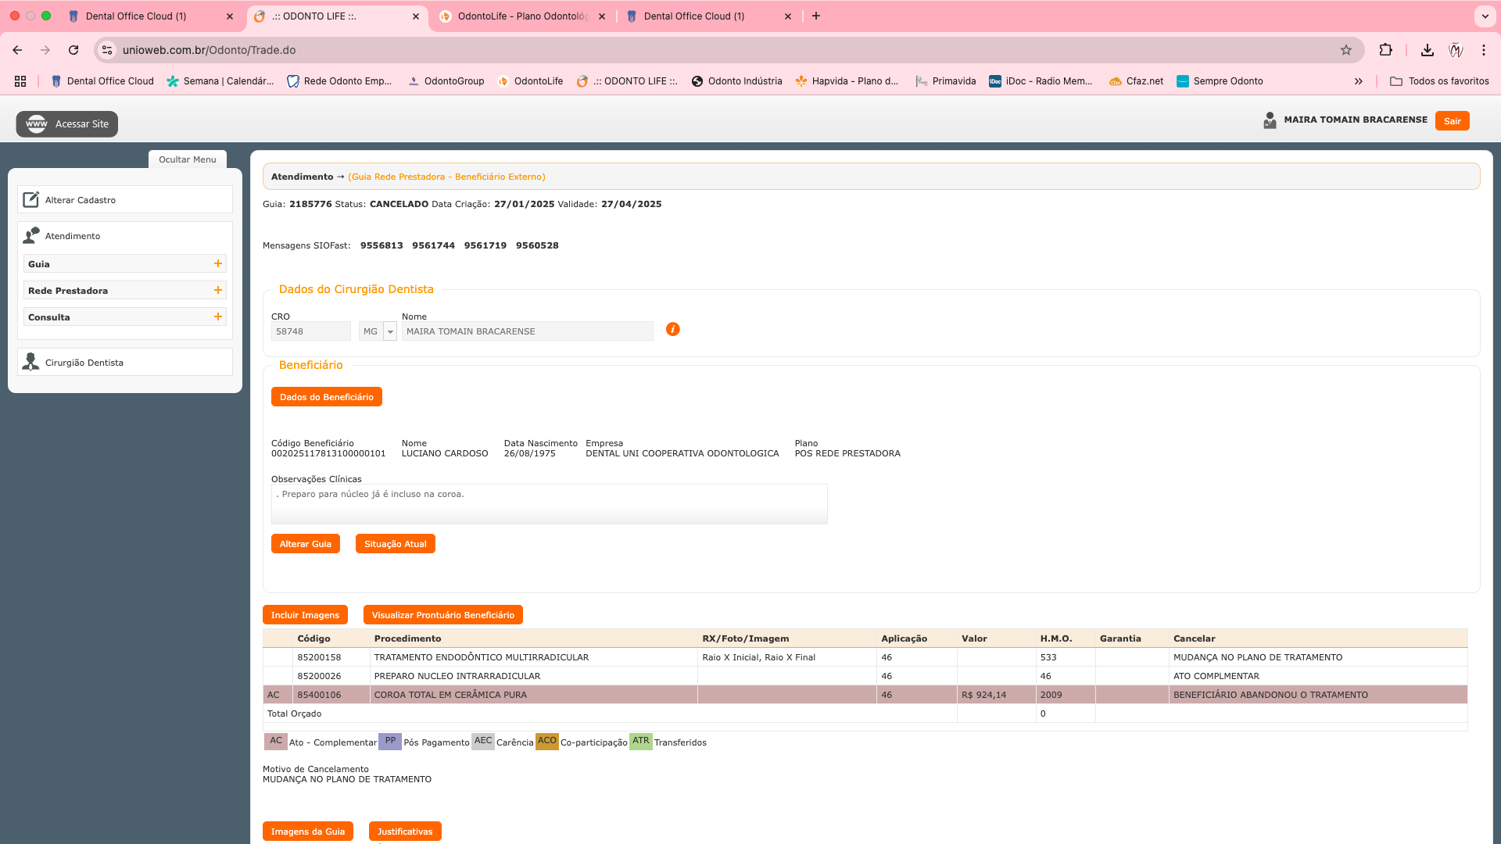Click the Dados do Beneficiário button

click(326, 397)
